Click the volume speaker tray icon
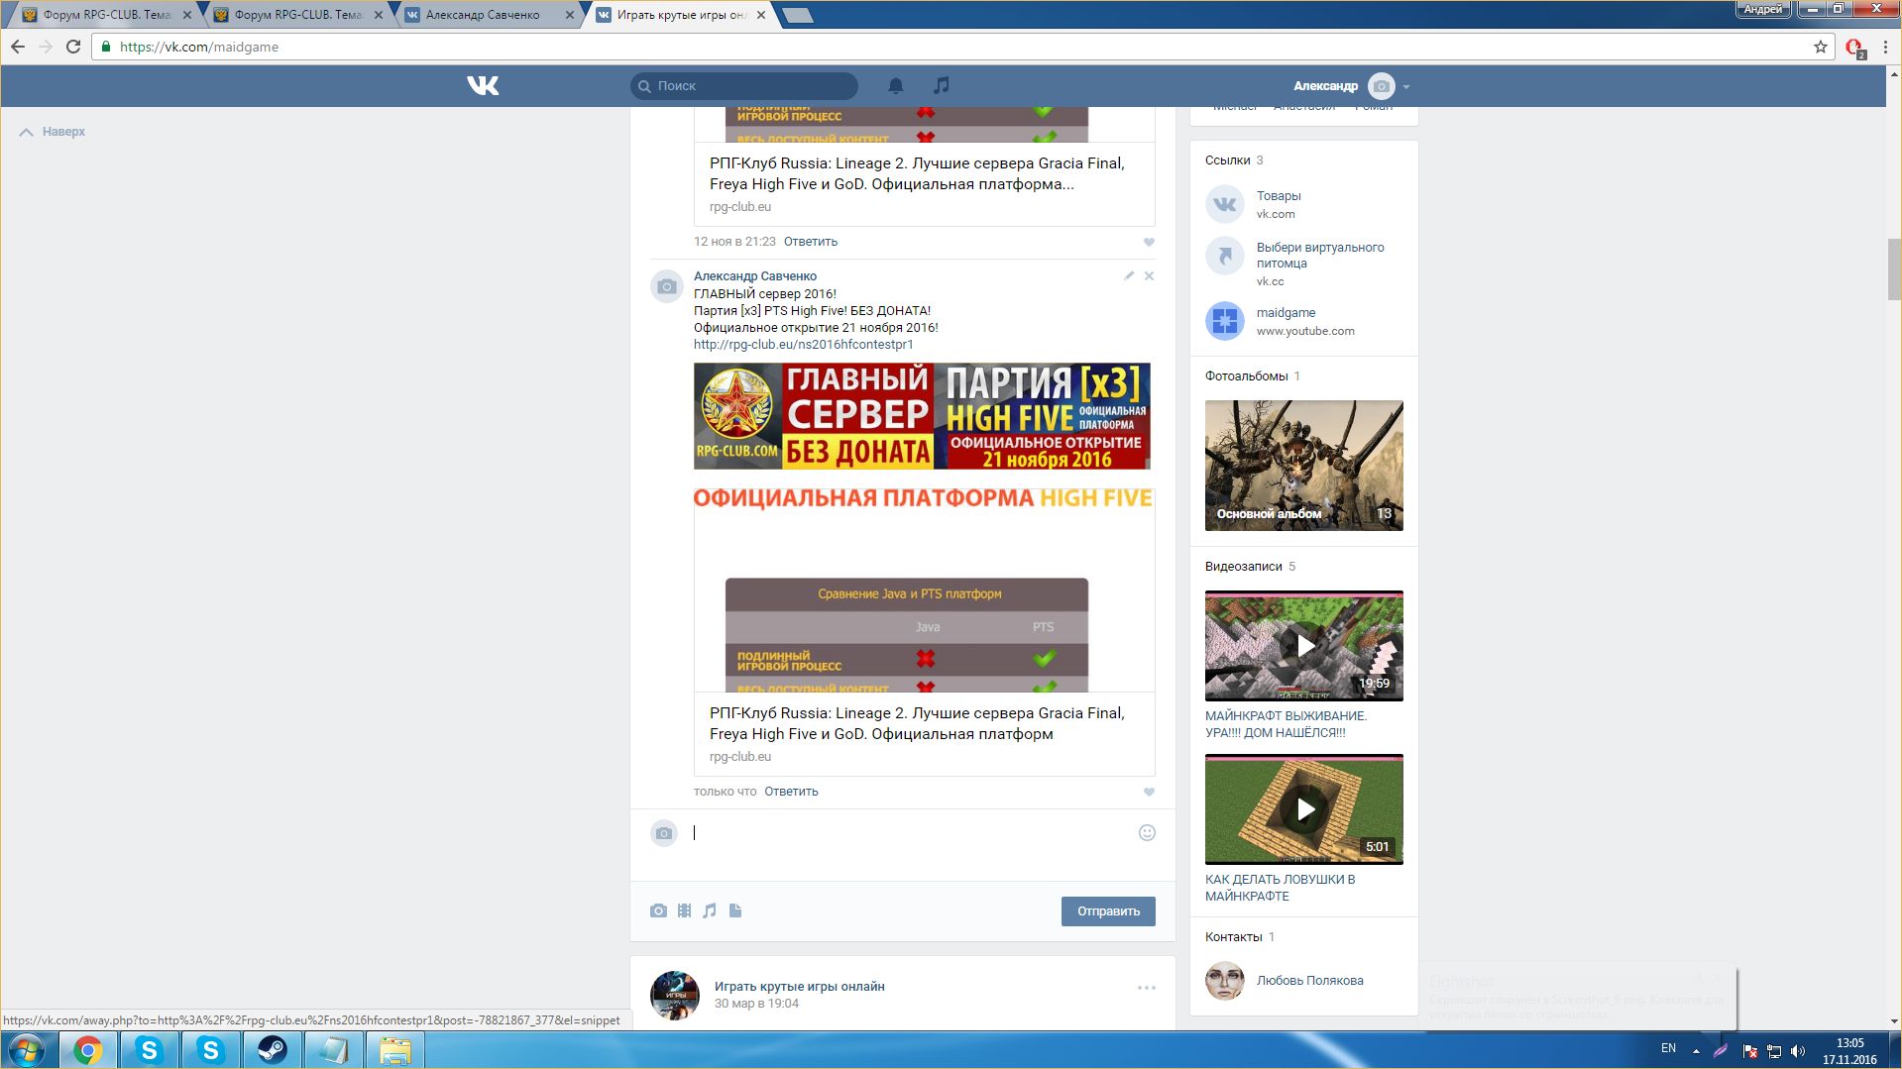The height and width of the screenshot is (1069, 1902). (1798, 1051)
